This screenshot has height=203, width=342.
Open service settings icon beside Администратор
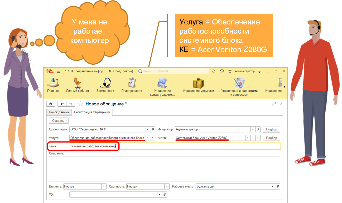click(259, 71)
